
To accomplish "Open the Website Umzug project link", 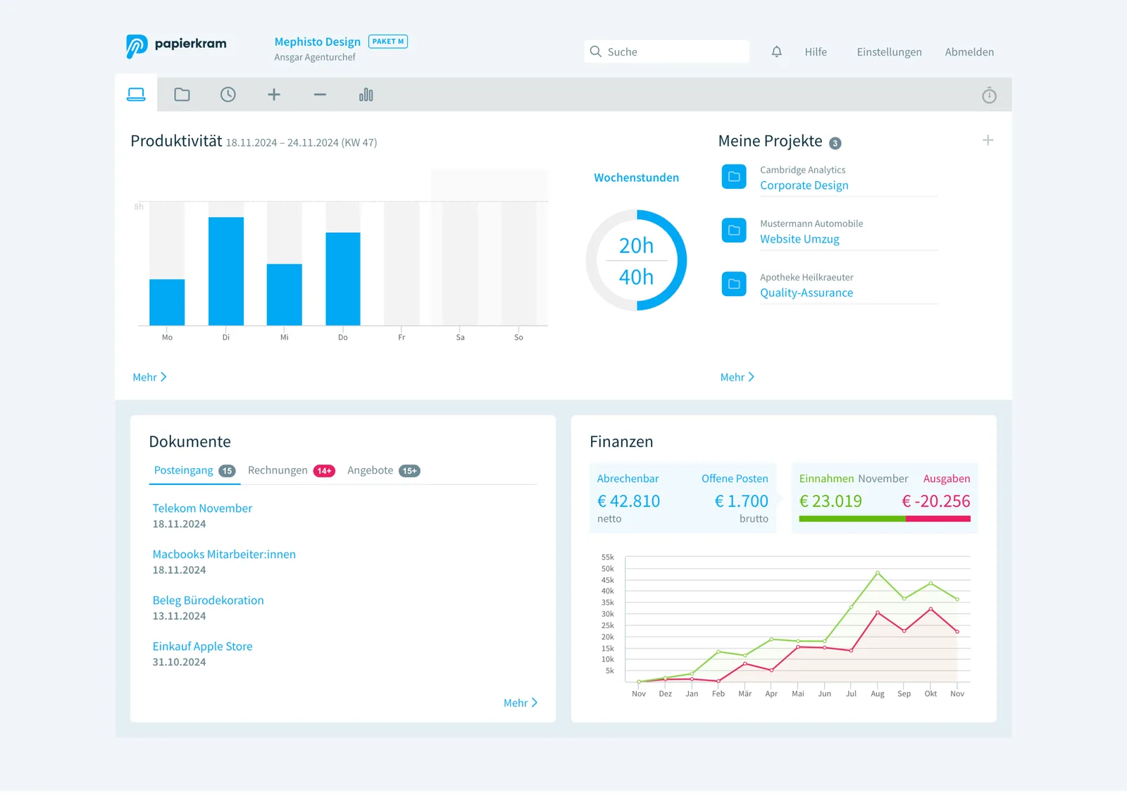I will tap(799, 239).
